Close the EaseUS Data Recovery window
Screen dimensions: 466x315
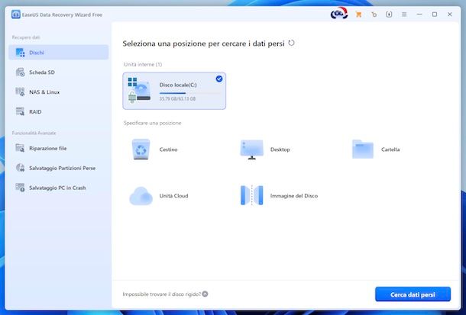(450, 14)
